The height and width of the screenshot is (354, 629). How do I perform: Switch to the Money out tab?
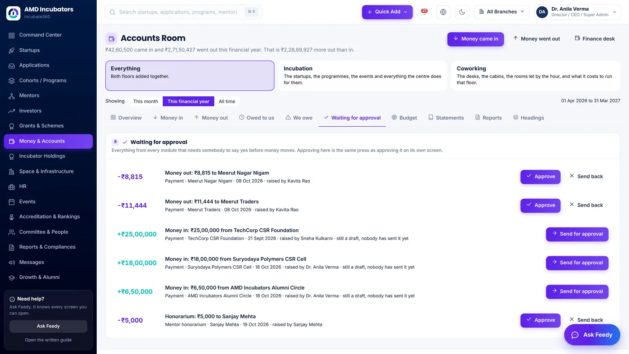click(211, 118)
